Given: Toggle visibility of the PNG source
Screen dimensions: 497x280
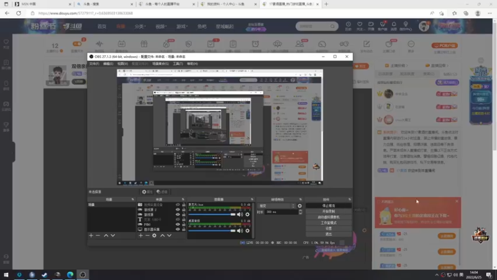Looking at the screenshot, I should click(x=178, y=225).
